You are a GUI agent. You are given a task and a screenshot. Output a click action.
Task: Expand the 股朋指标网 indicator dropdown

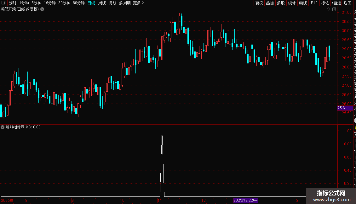coord(3,127)
